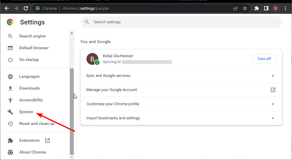Click the About Chrome logo icon

pos(10,152)
